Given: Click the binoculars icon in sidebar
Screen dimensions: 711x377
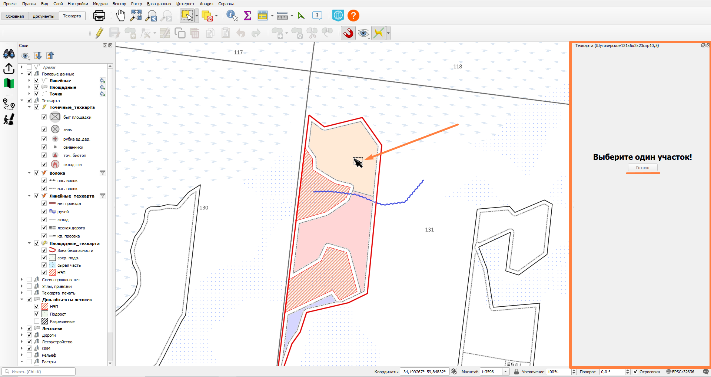Looking at the screenshot, I should [9, 54].
